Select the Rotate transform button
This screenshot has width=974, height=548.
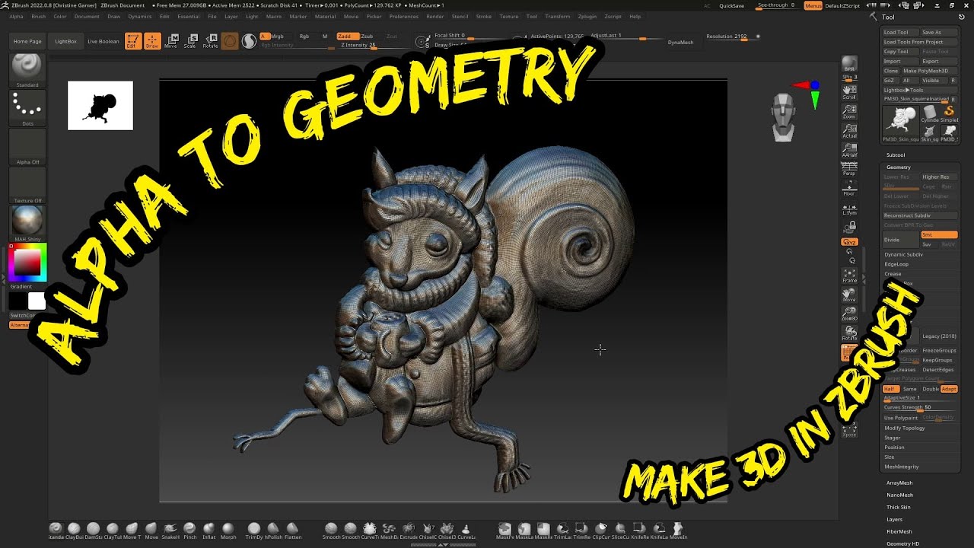tap(211, 41)
